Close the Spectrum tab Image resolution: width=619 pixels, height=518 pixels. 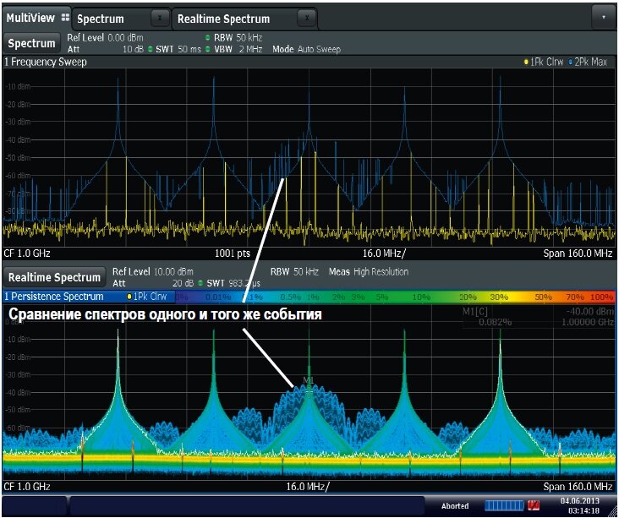(x=160, y=18)
